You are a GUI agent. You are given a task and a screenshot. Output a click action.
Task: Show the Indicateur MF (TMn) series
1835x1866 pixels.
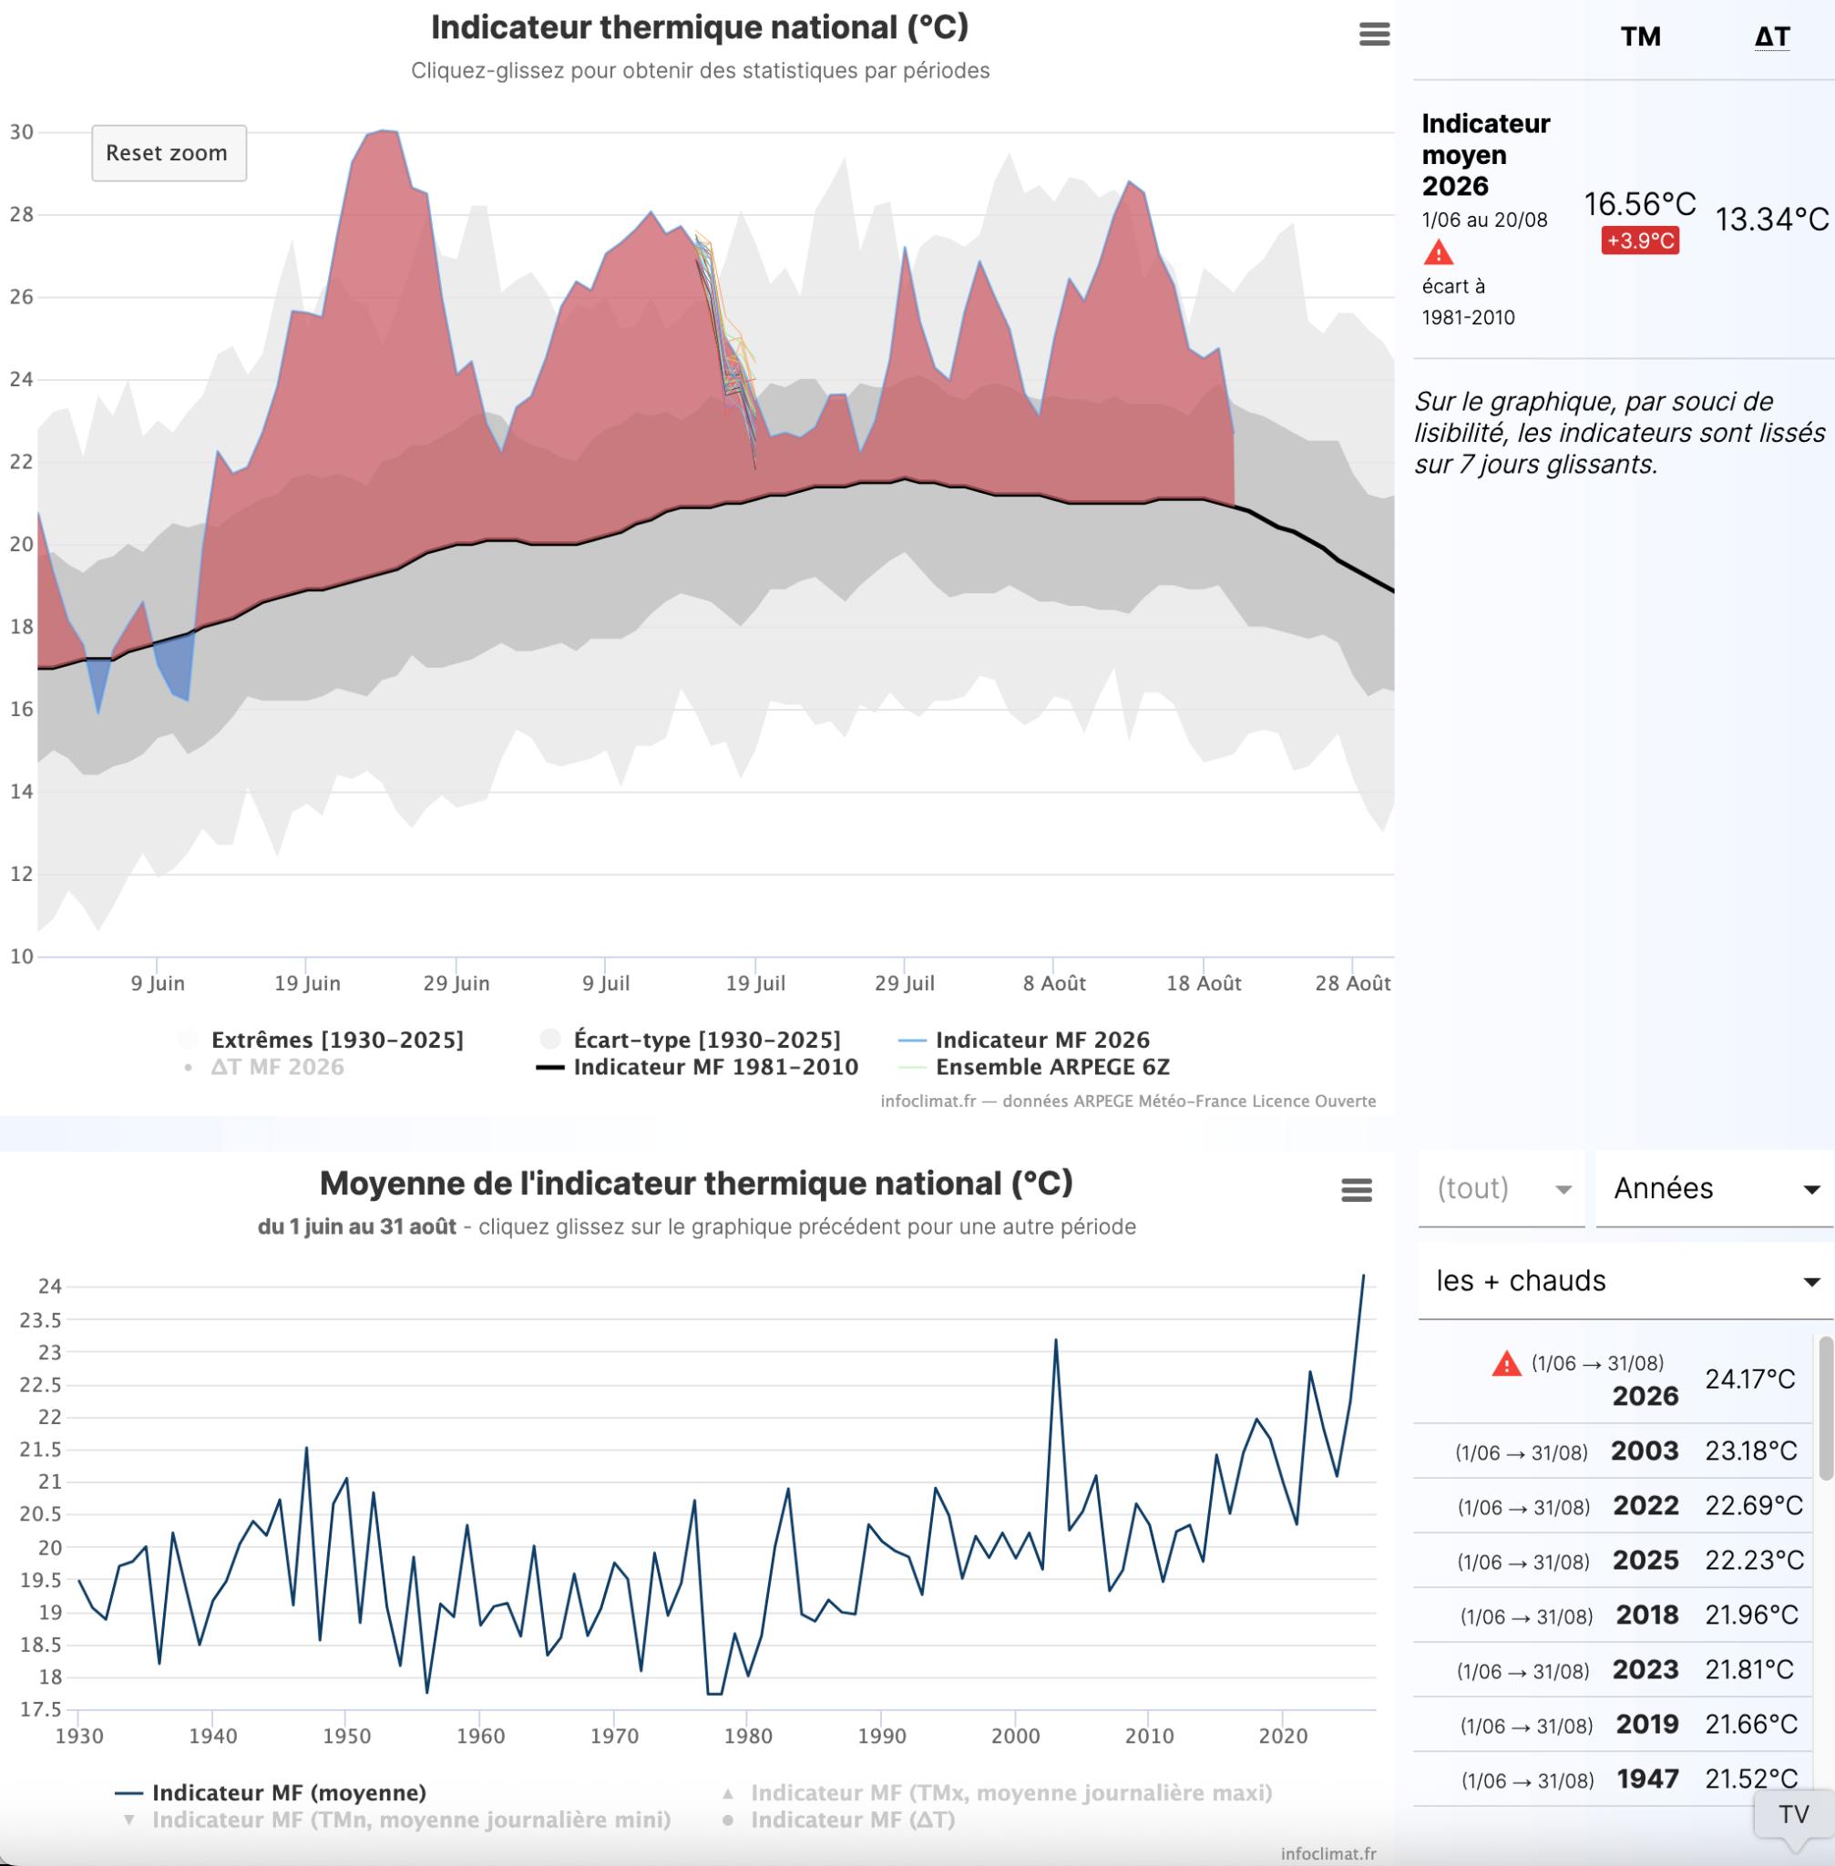tap(397, 1820)
